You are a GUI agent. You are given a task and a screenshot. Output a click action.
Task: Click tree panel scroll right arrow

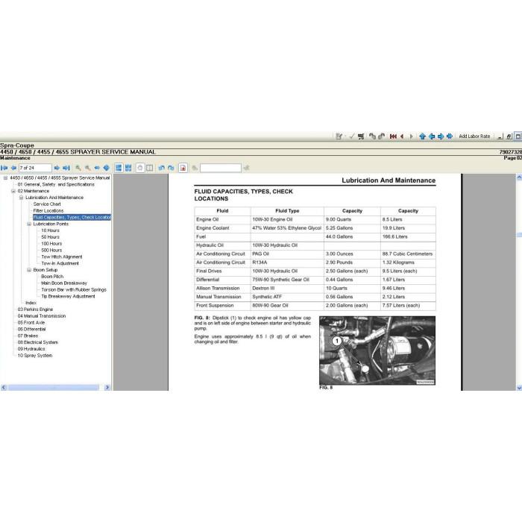pos(107,388)
